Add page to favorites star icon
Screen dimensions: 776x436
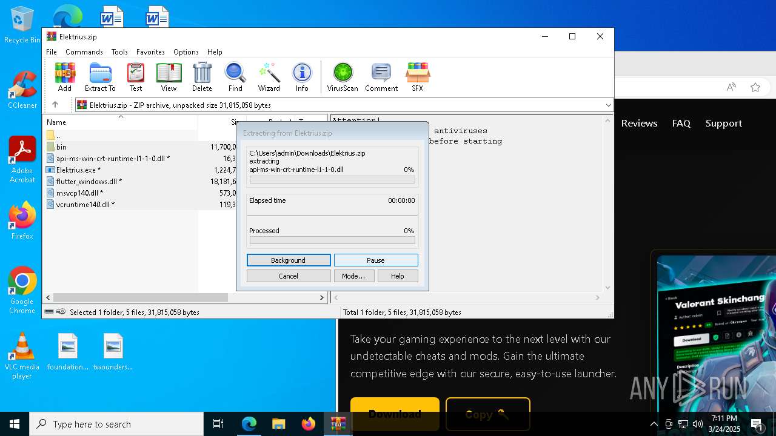755,87
